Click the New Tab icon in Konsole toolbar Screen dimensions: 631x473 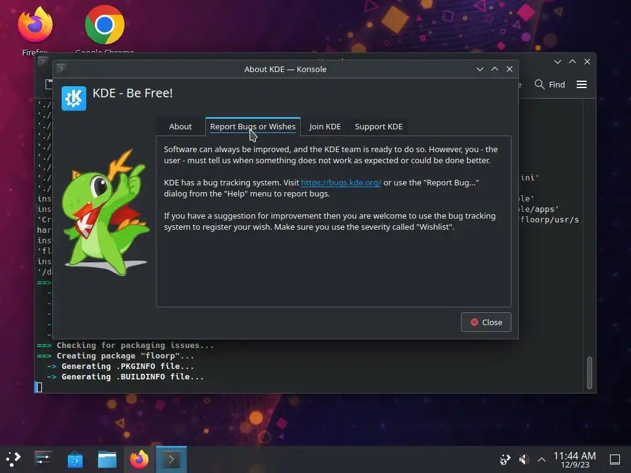point(49,84)
